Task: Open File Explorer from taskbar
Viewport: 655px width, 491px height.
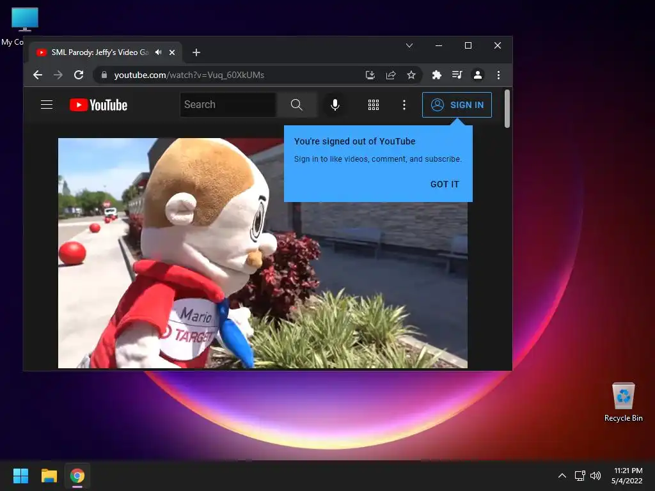Action: pyautogui.click(x=49, y=476)
